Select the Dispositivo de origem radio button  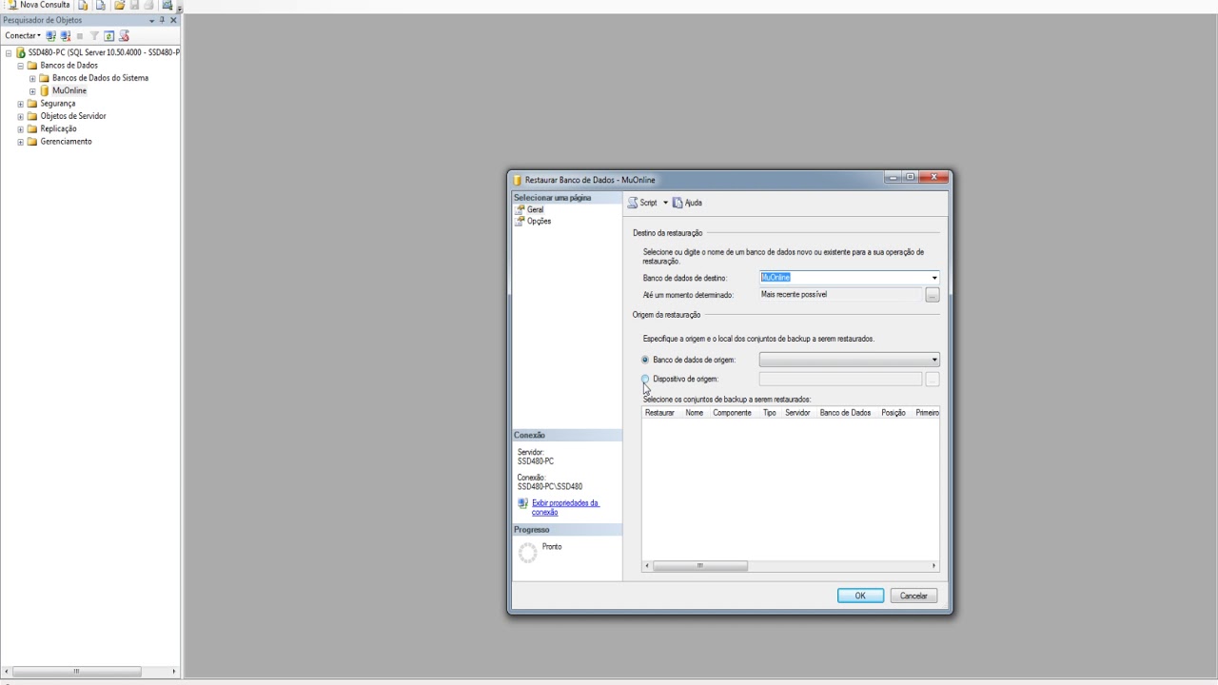point(645,379)
